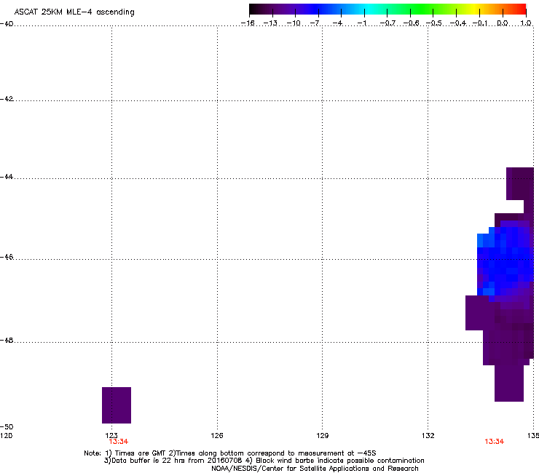Click the 132 longitude axis label
Viewport: 539px width, 473px height.
(x=428, y=436)
